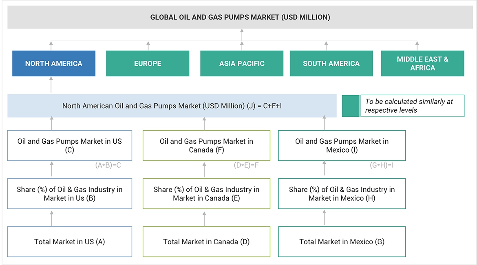Click the Global Oil and Gas Pumps Market header
The width and height of the screenshot is (477, 265).
[240, 17]
